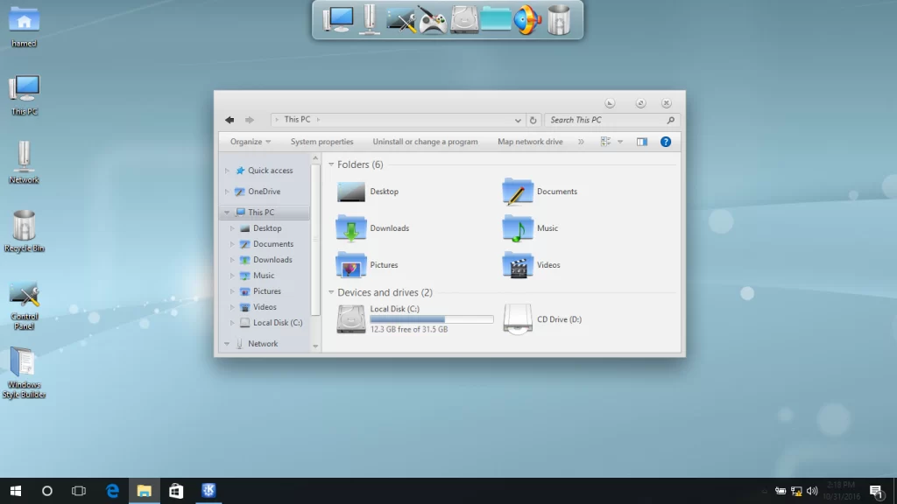Open the address bar history dropdown
The image size is (897, 504).
coord(519,120)
